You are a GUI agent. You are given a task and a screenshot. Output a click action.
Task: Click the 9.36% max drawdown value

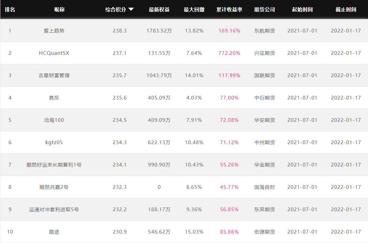coord(194,209)
